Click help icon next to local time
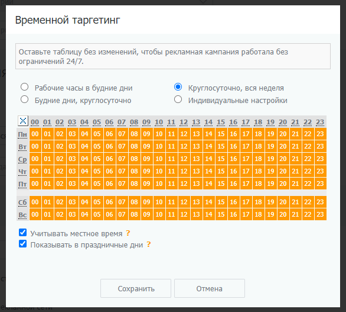The height and width of the screenshot is (312, 346). coord(128,233)
